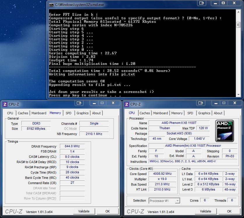Click the cmd.exe title bar icon
This screenshot has width=244, height=218.
click(51, 5)
